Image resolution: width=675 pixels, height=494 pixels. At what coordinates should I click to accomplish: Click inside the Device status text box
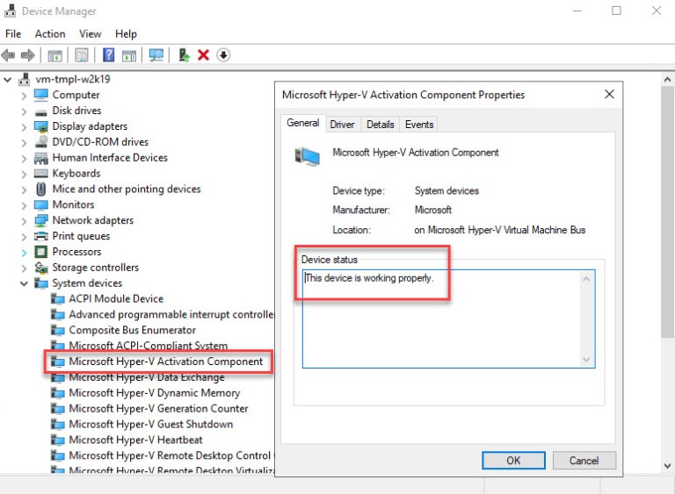pyautogui.click(x=441, y=325)
